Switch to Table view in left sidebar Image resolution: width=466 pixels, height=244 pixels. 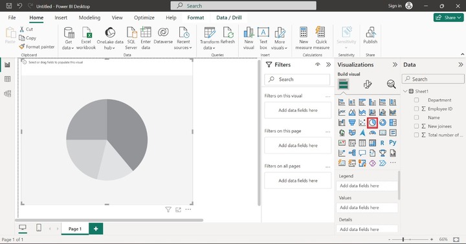(x=7, y=79)
